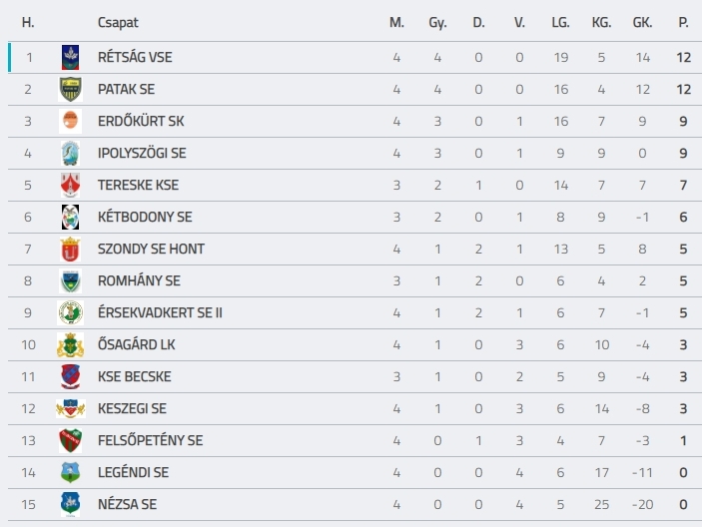Image resolution: width=702 pixels, height=527 pixels.
Task: Click the Rétság VSE team crest
Action: click(x=70, y=57)
